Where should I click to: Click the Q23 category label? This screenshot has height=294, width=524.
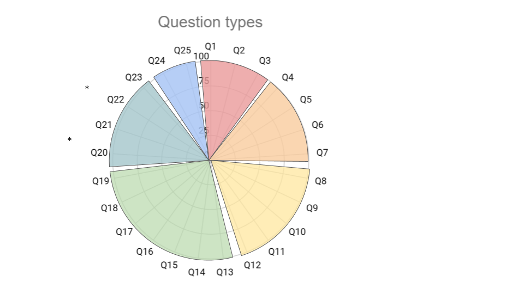click(134, 77)
